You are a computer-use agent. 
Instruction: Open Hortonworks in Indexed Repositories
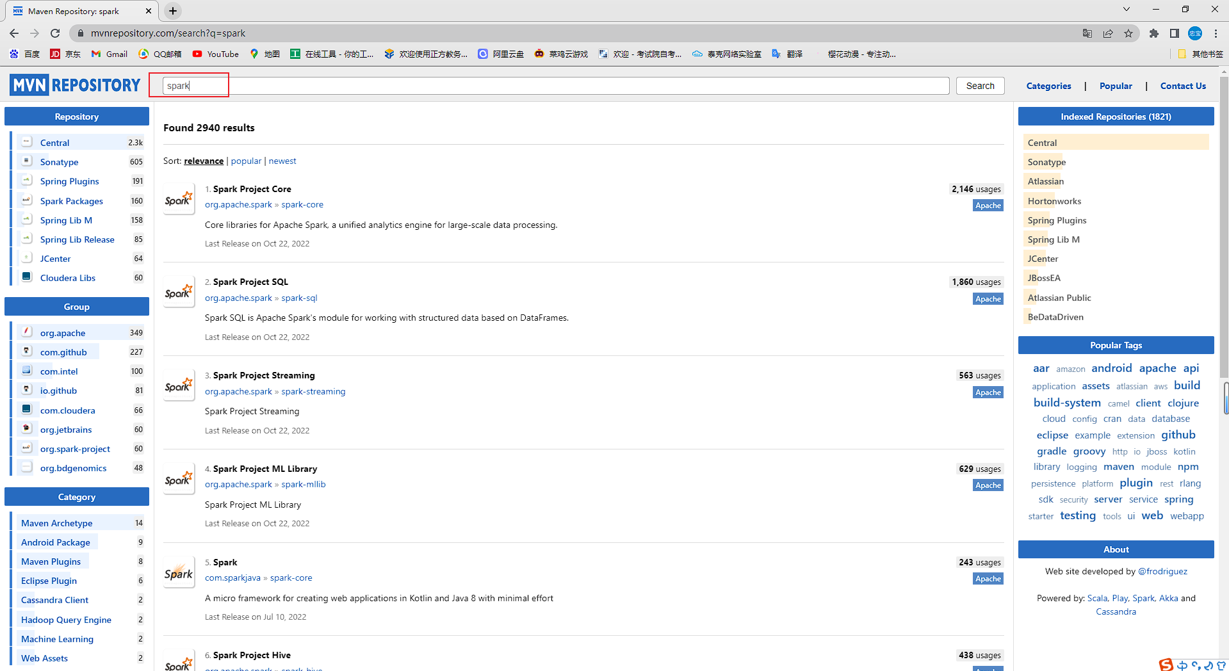click(x=1054, y=201)
